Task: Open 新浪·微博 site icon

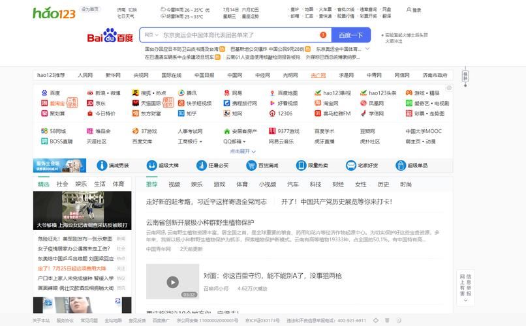Action: (x=90, y=93)
